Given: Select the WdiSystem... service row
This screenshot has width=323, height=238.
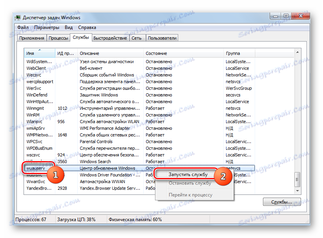Looking at the screenshot, I should coord(139,62).
